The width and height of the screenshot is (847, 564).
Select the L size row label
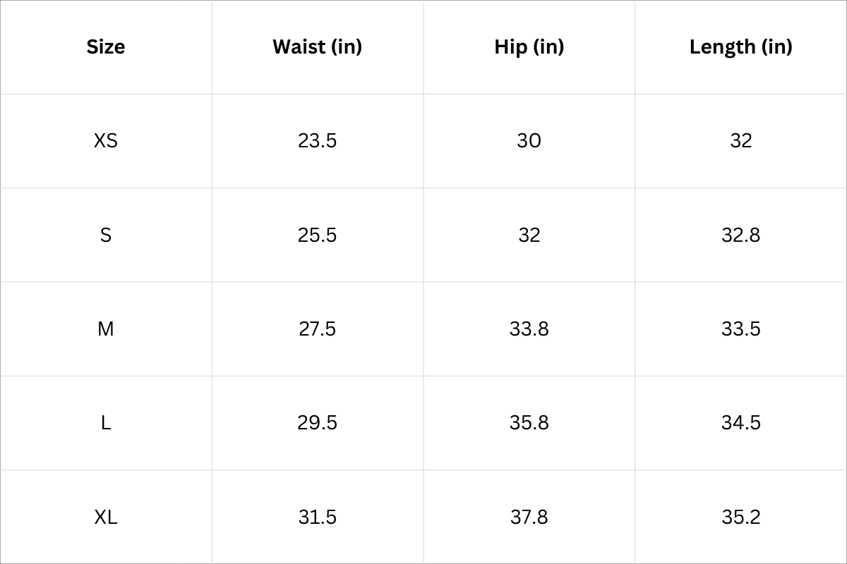point(106,422)
